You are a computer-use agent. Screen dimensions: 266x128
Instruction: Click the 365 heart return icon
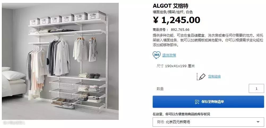coord(156,55)
